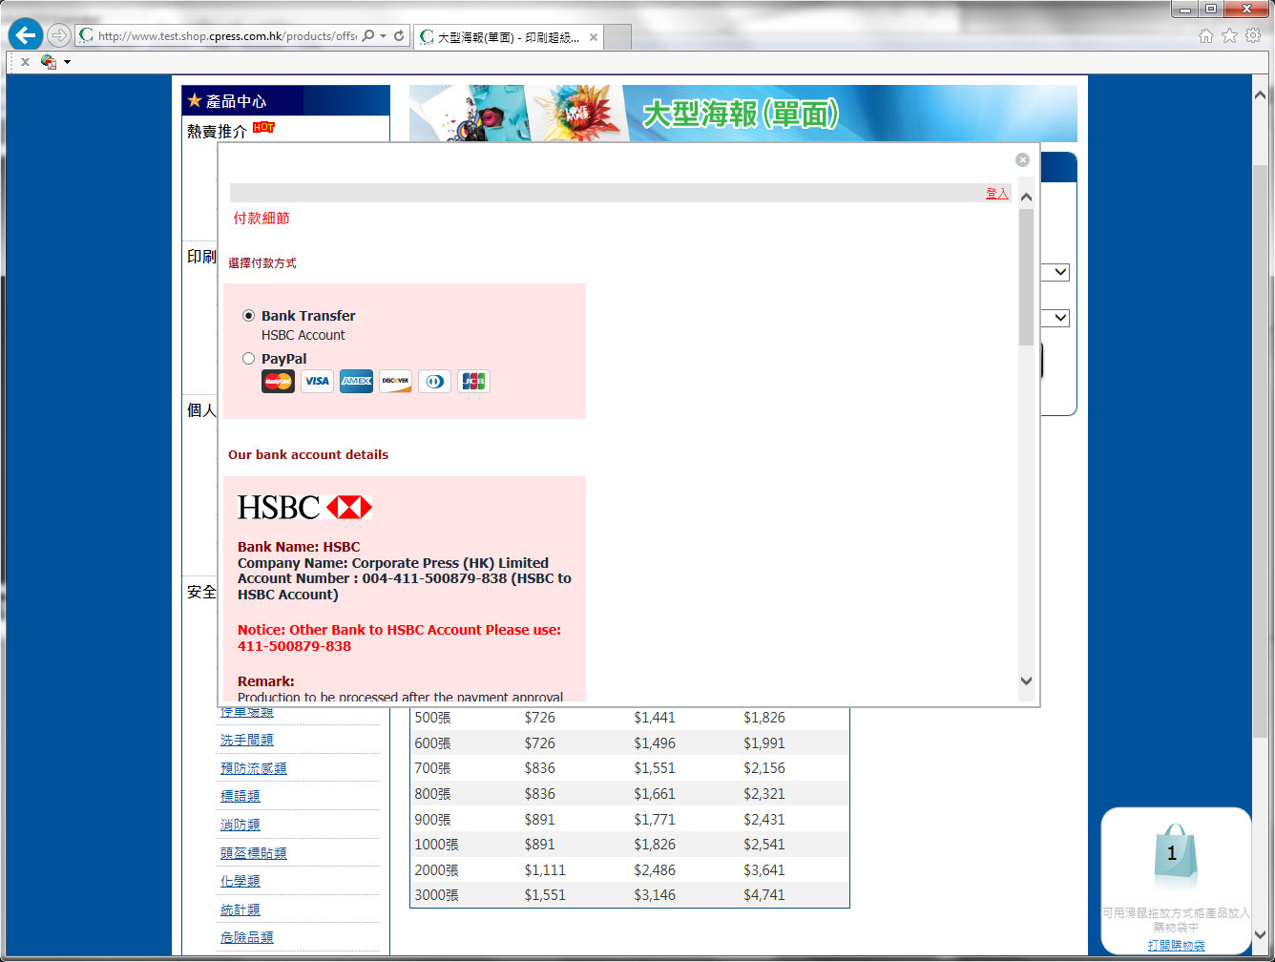
Task: Click the VISA card icon
Action: (317, 382)
